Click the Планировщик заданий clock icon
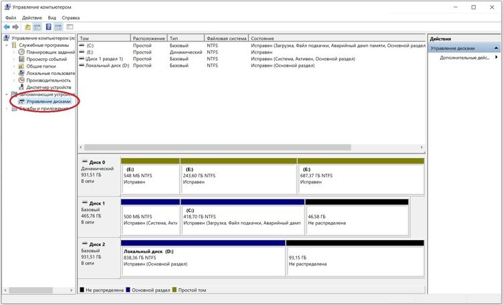 (21, 52)
